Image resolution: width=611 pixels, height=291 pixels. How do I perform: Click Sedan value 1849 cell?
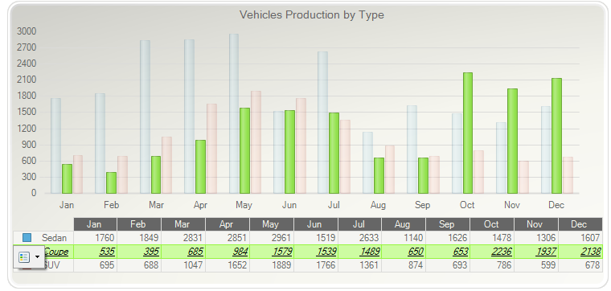pyautogui.click(x=139, y=238)
